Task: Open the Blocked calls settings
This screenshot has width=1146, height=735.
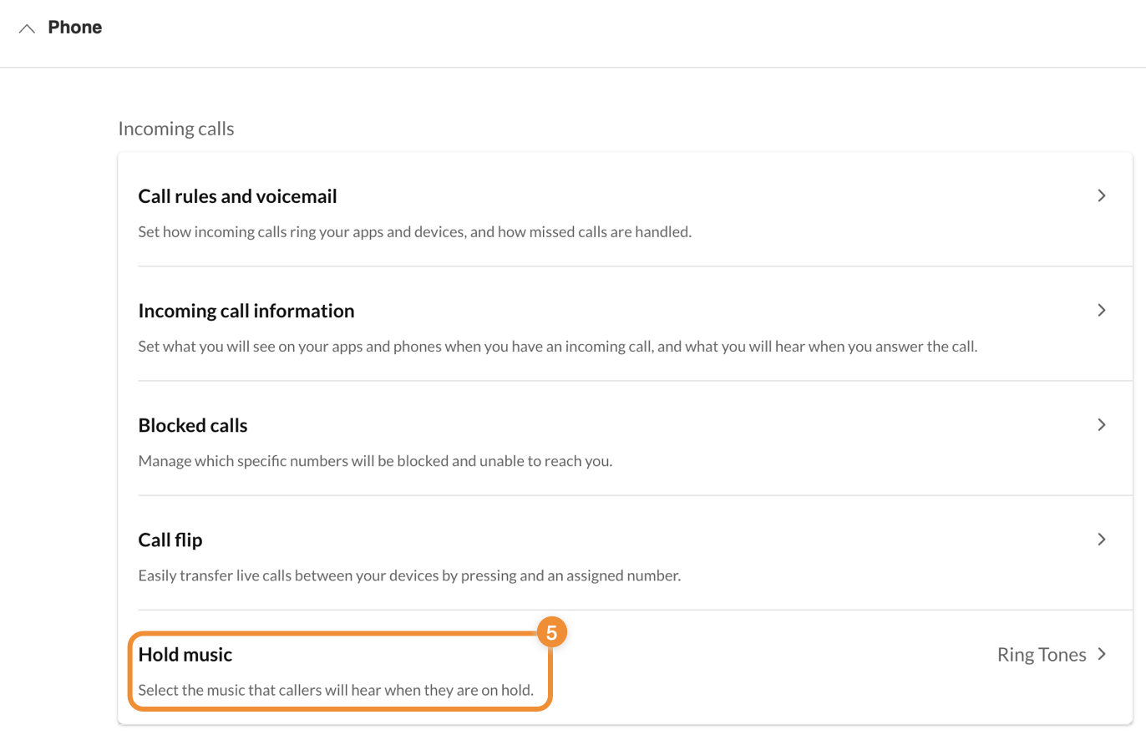Action: (193, 425)
